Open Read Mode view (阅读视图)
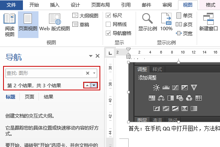Screen dimensions: 220x147 point(10,25)
